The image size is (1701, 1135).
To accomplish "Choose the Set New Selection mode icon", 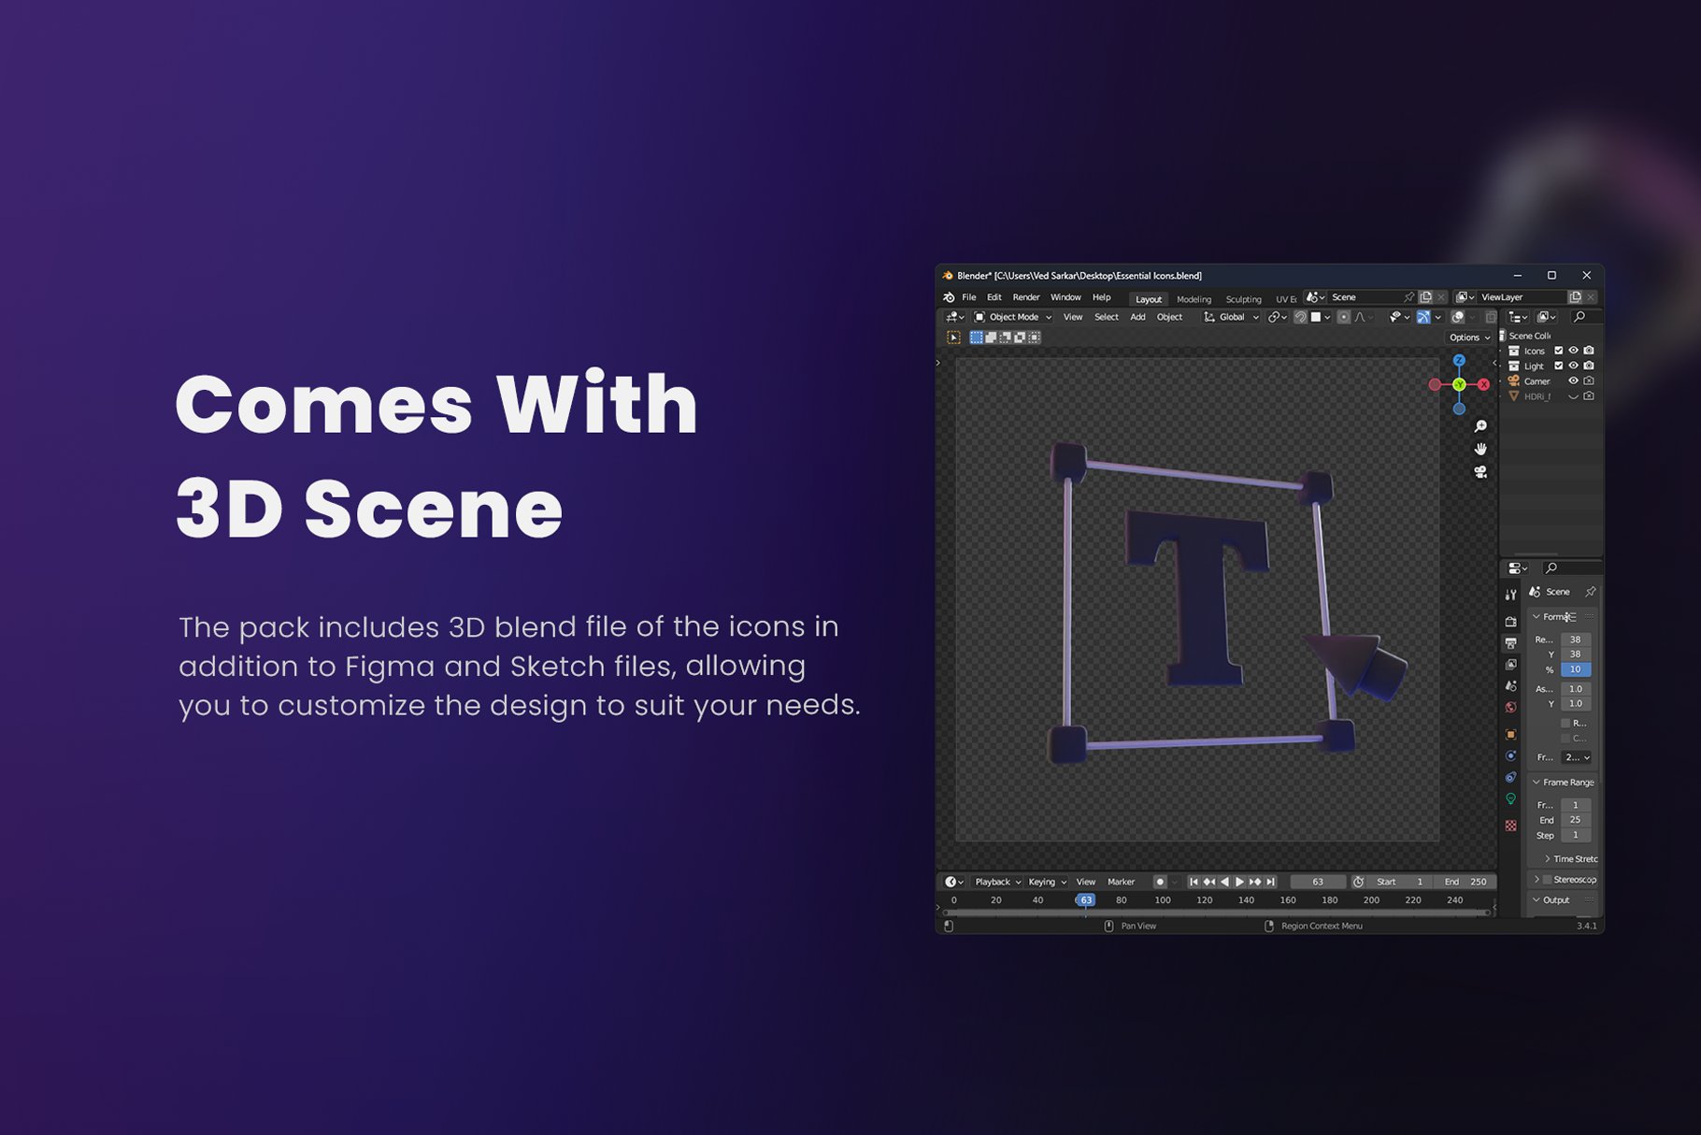I will [977, 338].
